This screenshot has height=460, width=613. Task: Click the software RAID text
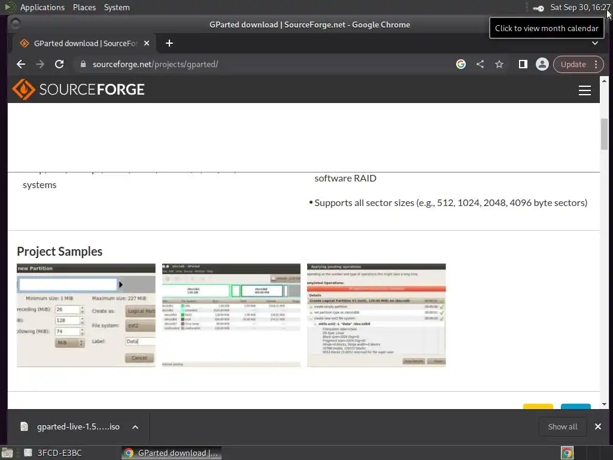click(x=345, y=178)
